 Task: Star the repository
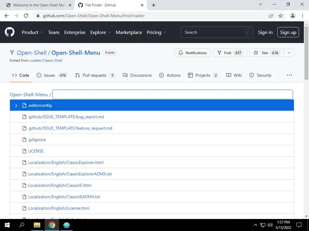[x=267, y=53]
